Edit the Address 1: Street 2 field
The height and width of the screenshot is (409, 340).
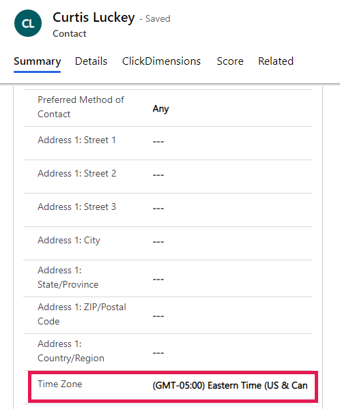point(233,175)
